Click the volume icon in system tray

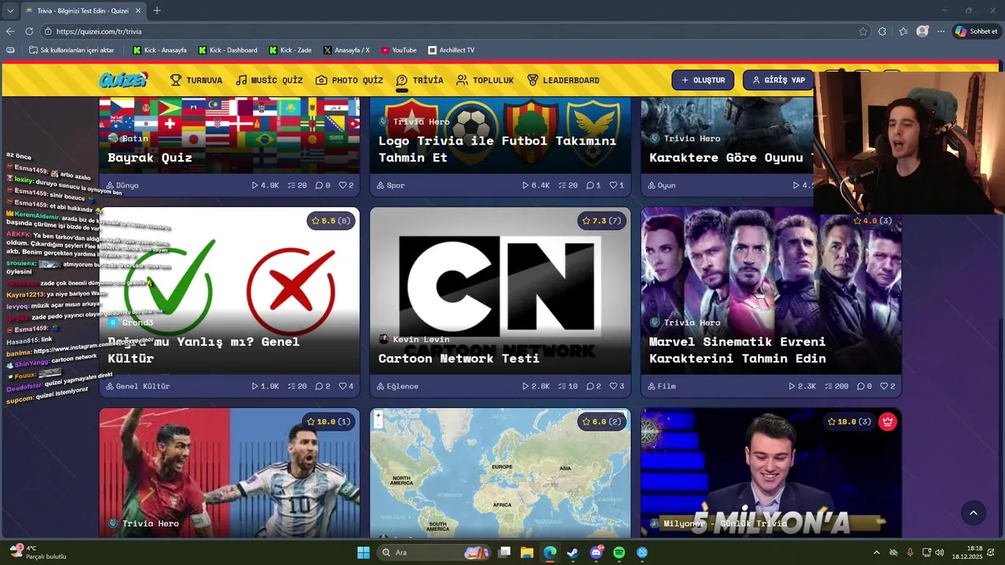click(940, 552)
